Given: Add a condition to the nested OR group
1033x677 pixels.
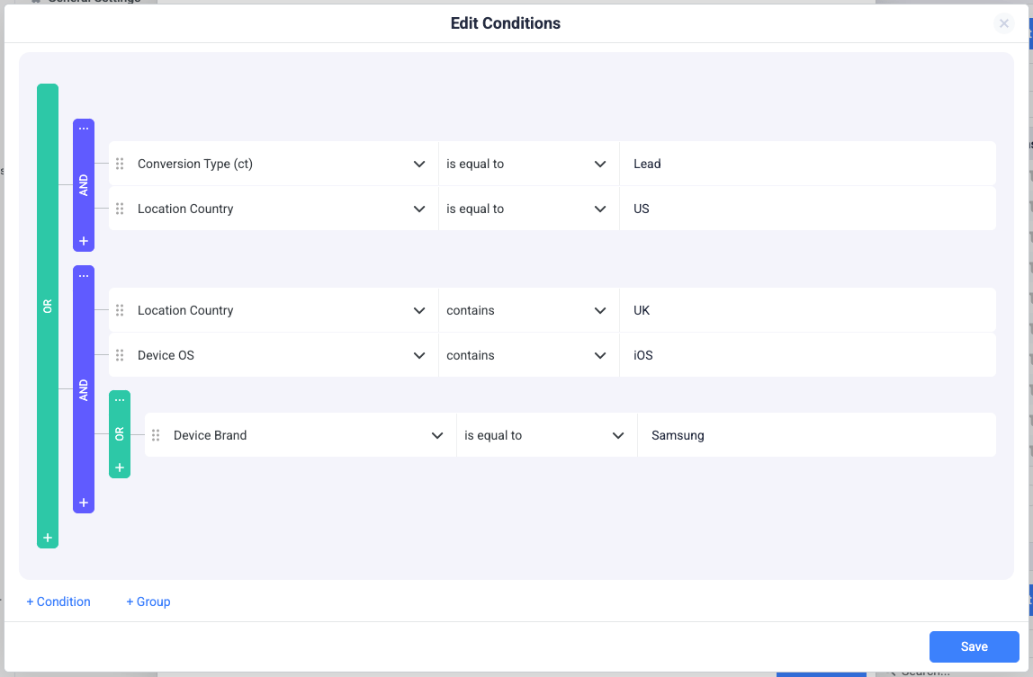Looking at the screenshot, I should pos(120,468).
